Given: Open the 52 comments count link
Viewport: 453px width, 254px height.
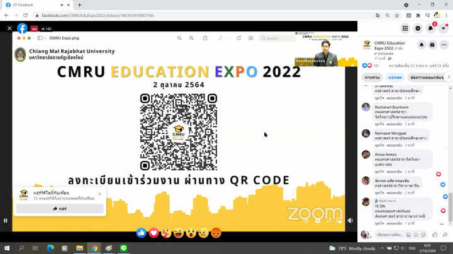Looking at the screenshot, I should (x=408, y=66).
